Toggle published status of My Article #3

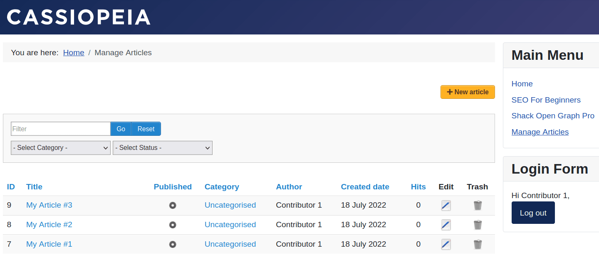coord(173,205)
